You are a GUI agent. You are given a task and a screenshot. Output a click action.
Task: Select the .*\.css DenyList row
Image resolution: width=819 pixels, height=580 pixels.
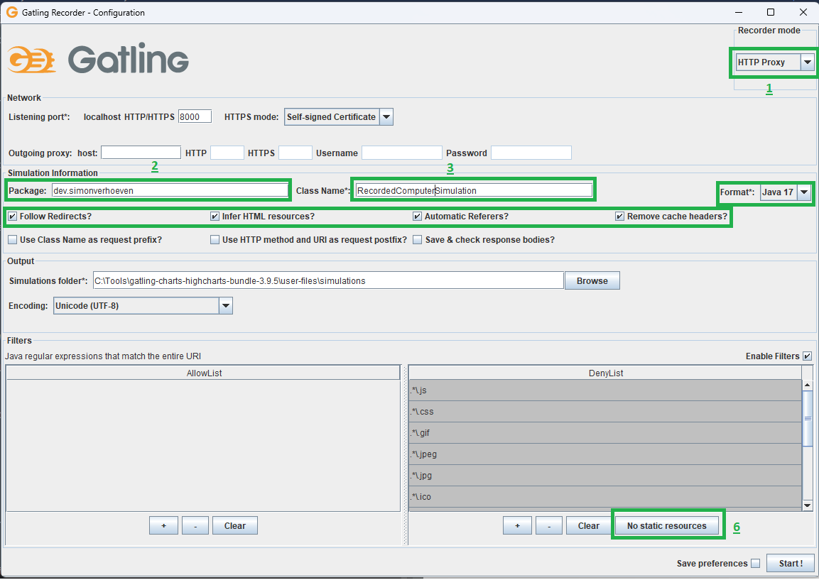click(605, 411)
